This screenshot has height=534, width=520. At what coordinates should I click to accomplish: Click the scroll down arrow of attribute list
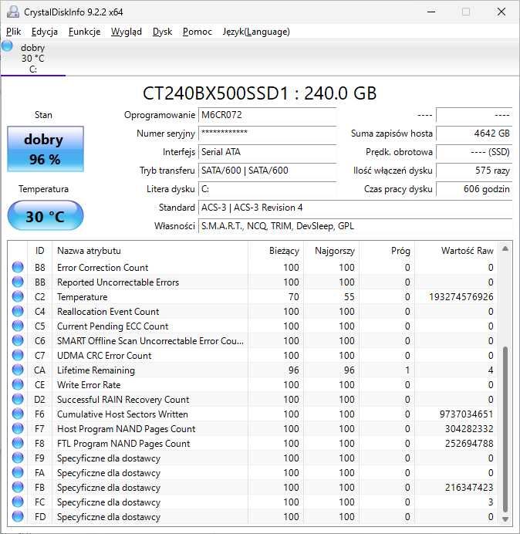(505, 519)
